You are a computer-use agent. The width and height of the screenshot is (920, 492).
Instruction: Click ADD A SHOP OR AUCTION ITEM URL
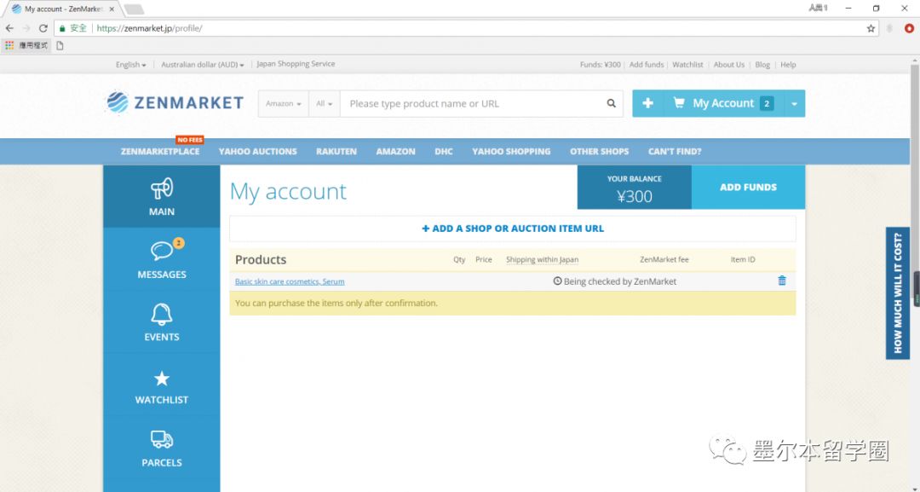click(513, 229)
